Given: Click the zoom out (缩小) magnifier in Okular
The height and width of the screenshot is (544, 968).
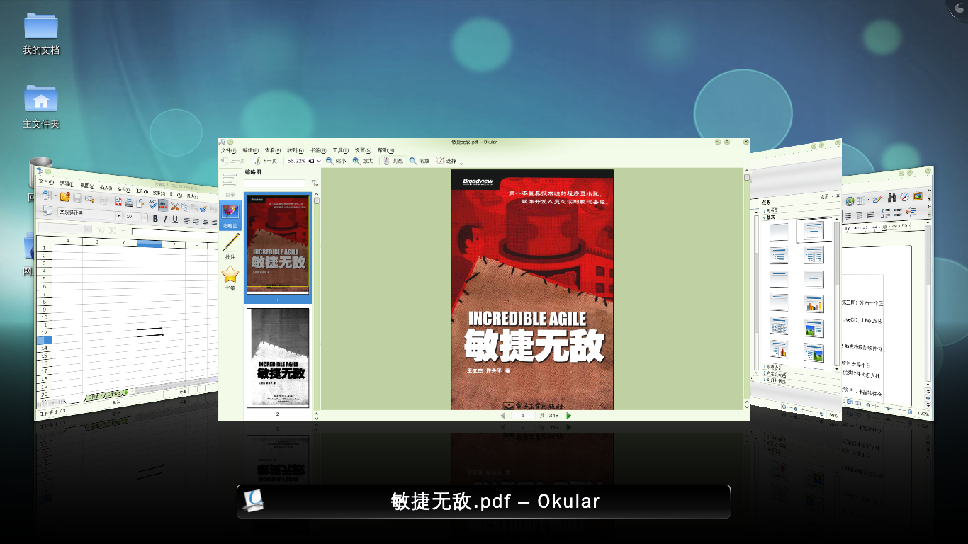Looking at the screenshot, I should (x=336, y=161).
